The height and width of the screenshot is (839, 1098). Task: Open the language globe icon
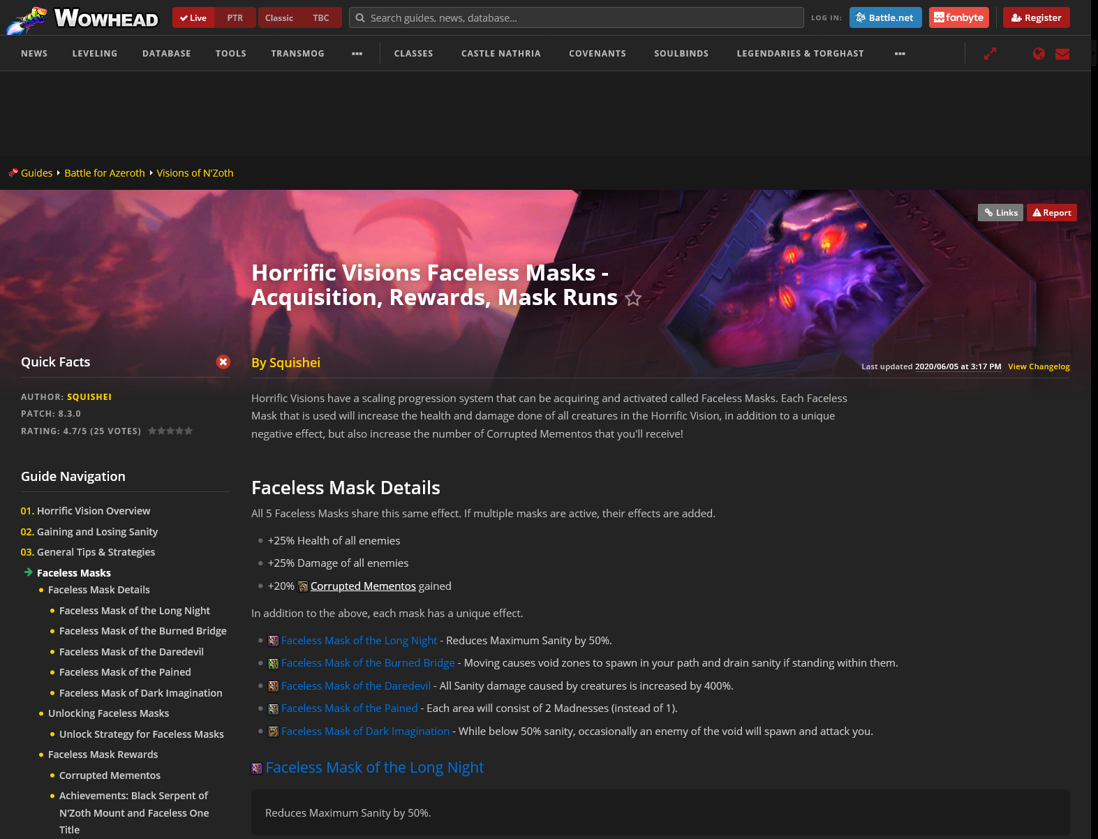1039,54
